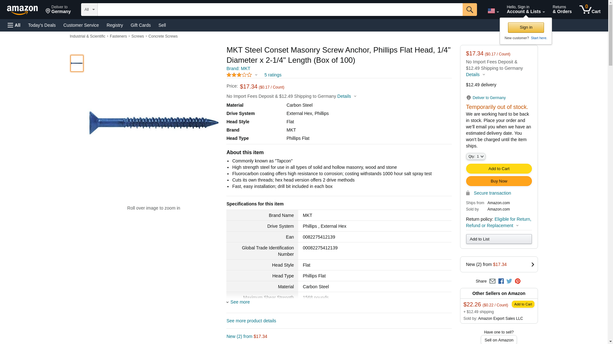Share product on Facebook
Screen dimensions: 613x344
(501, 281)
